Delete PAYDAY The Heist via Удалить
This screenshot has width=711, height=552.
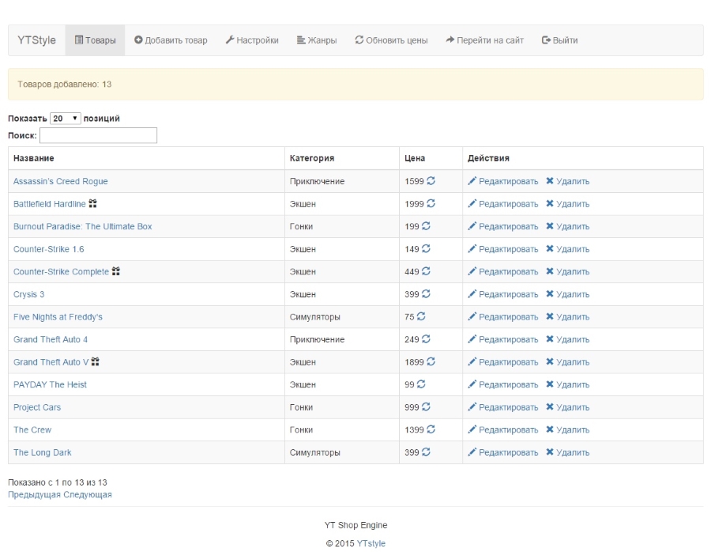pos(567,385)
